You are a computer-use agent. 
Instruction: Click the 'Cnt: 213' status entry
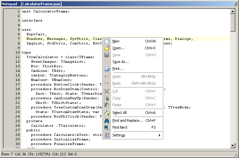59,154
